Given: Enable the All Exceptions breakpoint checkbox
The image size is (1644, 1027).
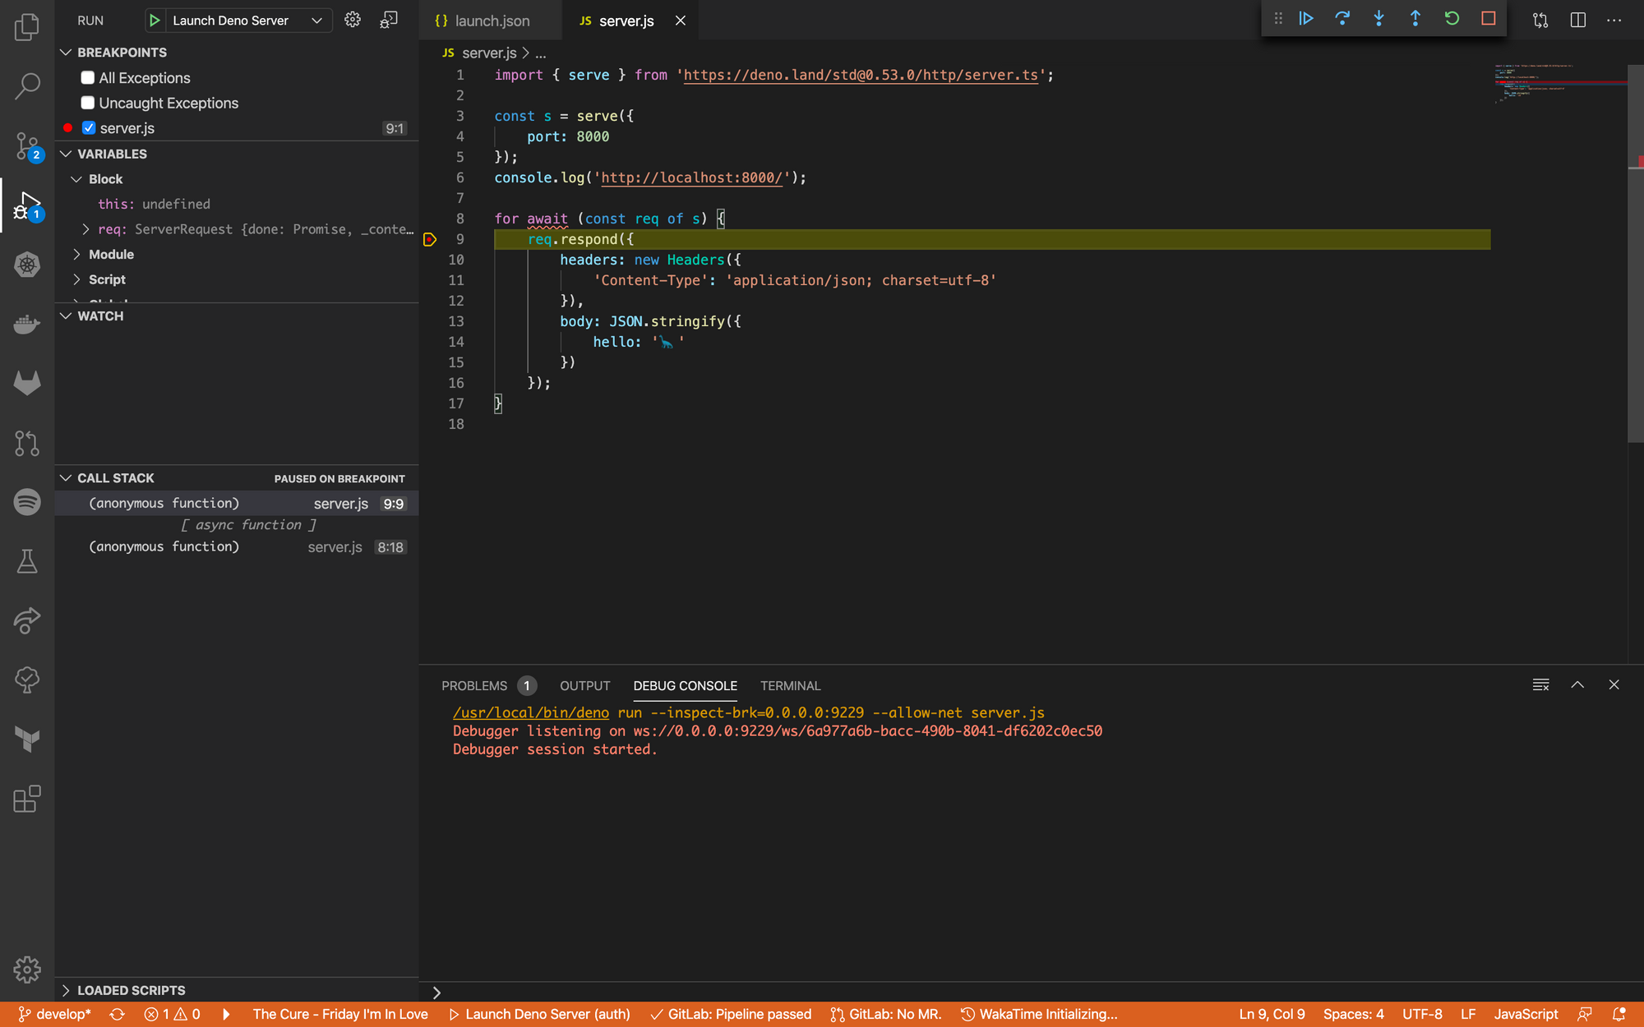Looking at the screenshot, I should pos(88,78).
